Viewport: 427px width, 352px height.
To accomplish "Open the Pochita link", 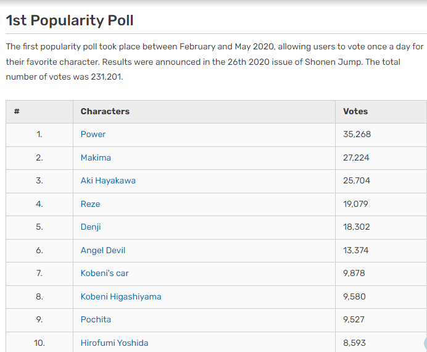I will pyautogui.click(x=96, y=320).
